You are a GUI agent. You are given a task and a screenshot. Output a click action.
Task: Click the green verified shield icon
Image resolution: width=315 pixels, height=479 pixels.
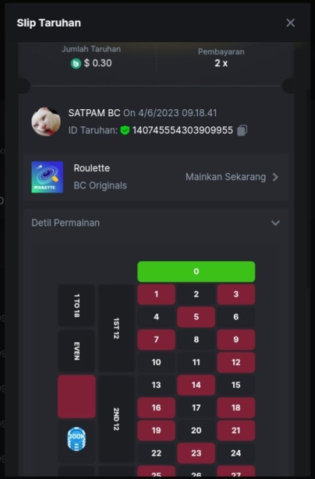pos(125,130)
